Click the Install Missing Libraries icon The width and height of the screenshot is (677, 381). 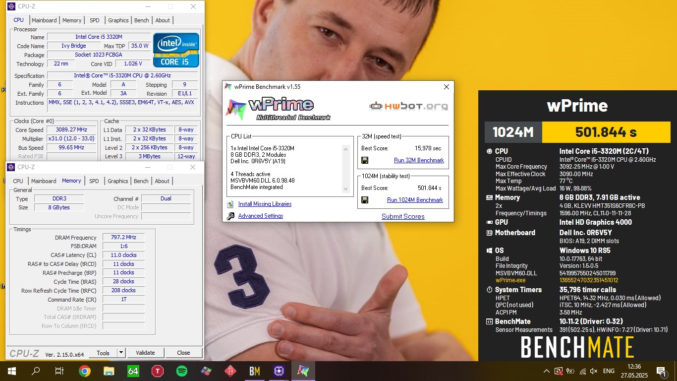[230, 204]
